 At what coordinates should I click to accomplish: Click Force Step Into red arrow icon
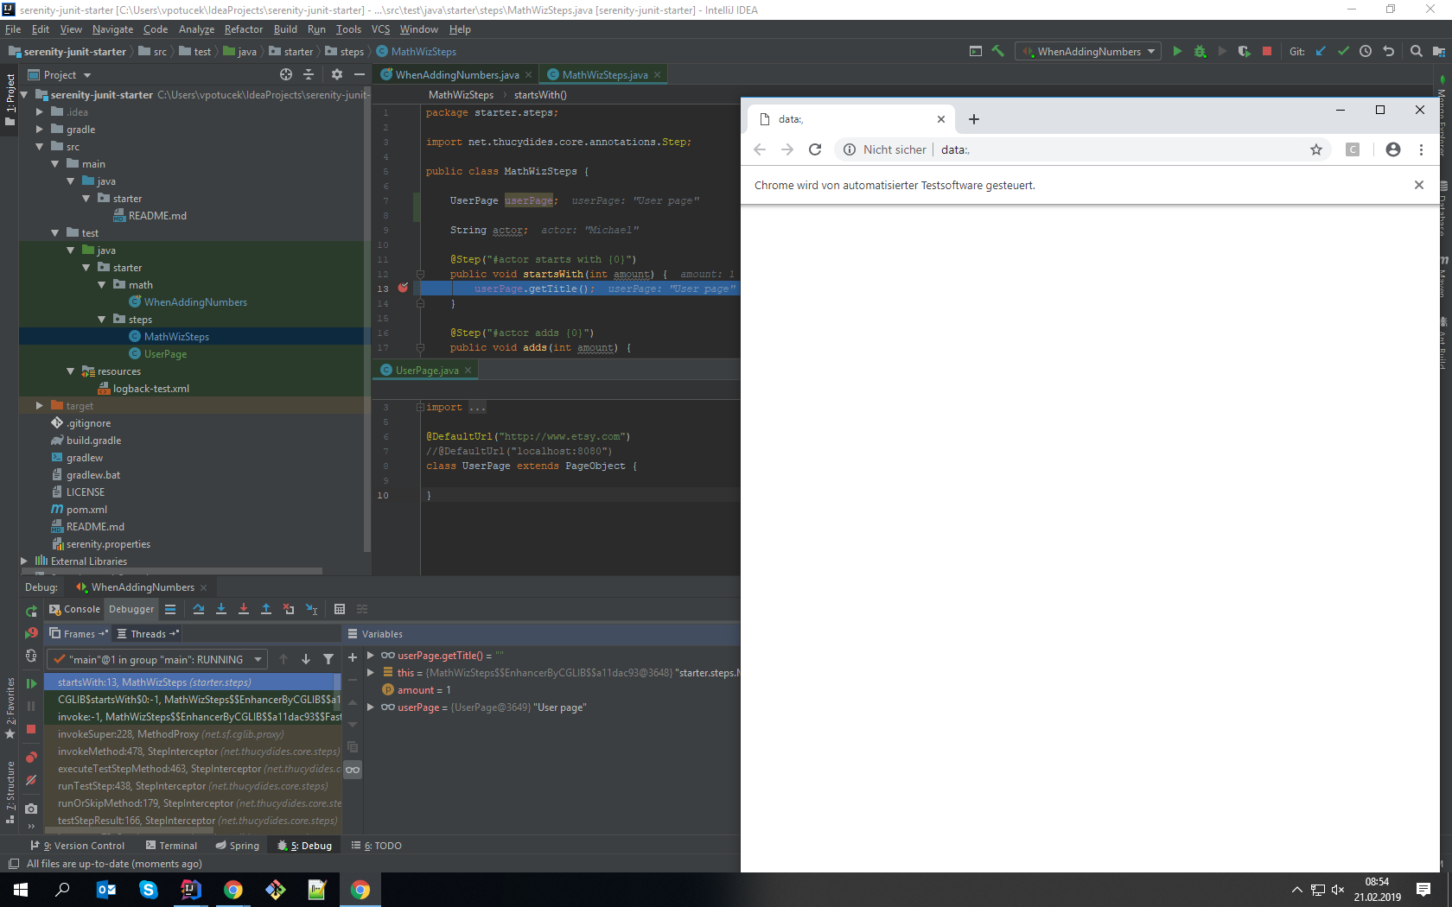244,609
